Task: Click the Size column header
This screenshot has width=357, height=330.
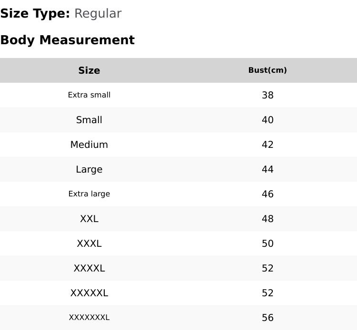Action: [89, 70]
